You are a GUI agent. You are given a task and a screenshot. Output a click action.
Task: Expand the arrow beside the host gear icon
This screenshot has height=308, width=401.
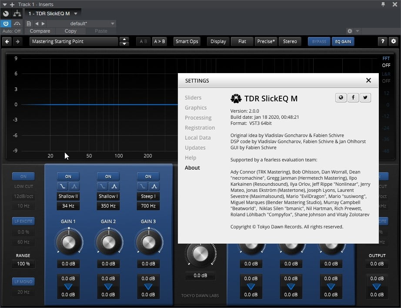point(358,31)
